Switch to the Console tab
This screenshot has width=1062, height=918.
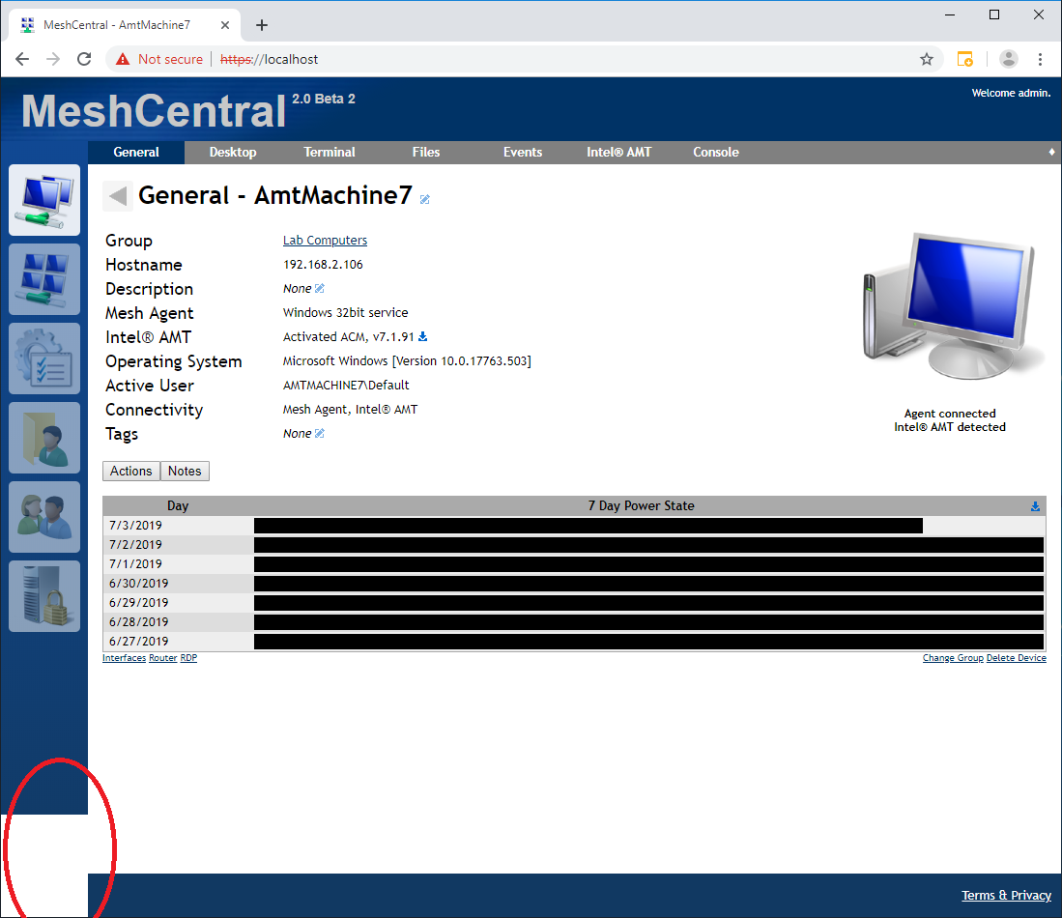coord(715,152)
